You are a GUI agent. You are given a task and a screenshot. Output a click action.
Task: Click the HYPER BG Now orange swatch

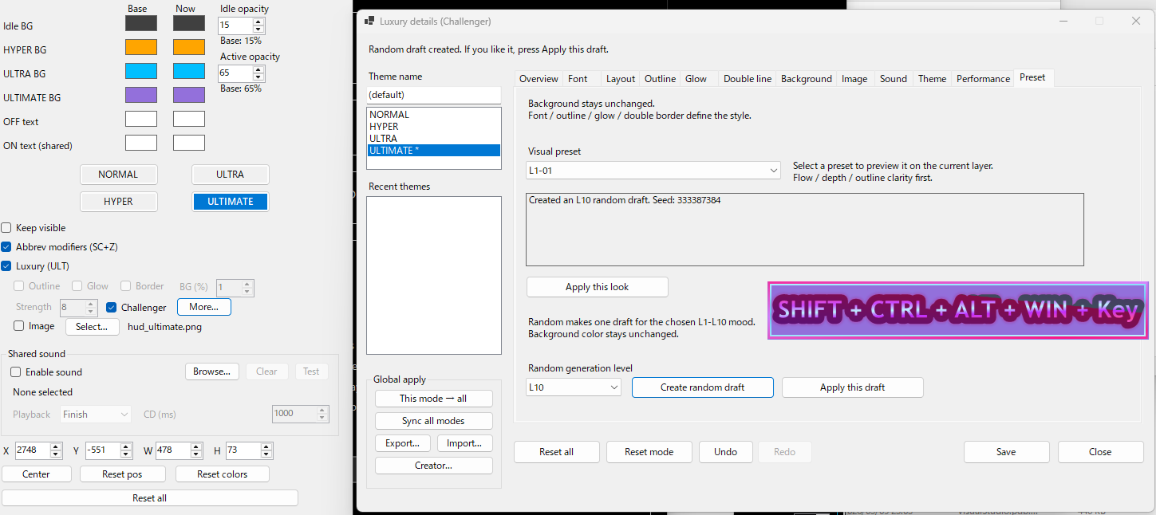tap(189, 47)
